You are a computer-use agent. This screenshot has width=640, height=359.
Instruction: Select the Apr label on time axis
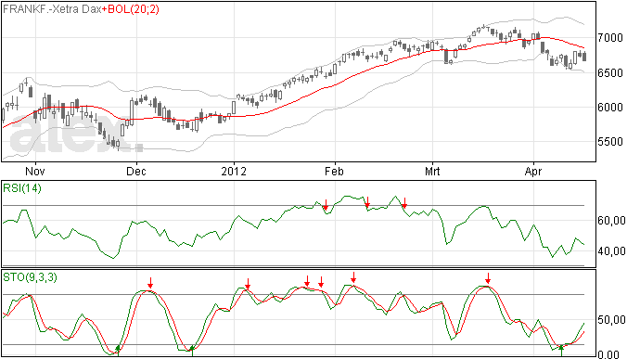click(x=533, y=171)
